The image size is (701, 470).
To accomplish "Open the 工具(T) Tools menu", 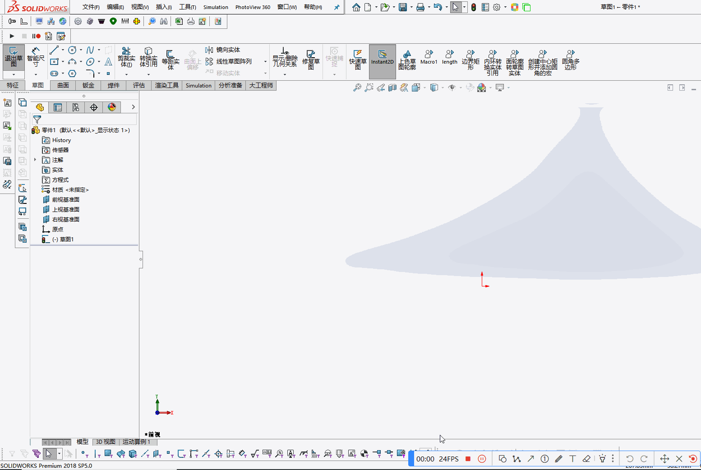I will pyautogui.click(x=187, y=7).
